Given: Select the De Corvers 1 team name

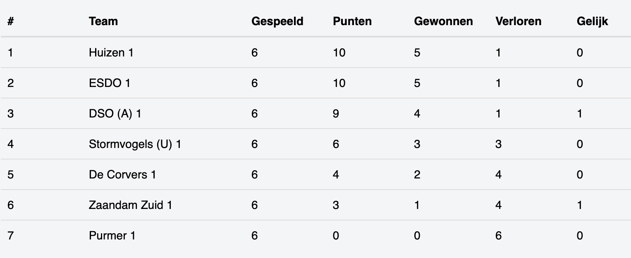Looking at the screenshot, I should (122, 175).
